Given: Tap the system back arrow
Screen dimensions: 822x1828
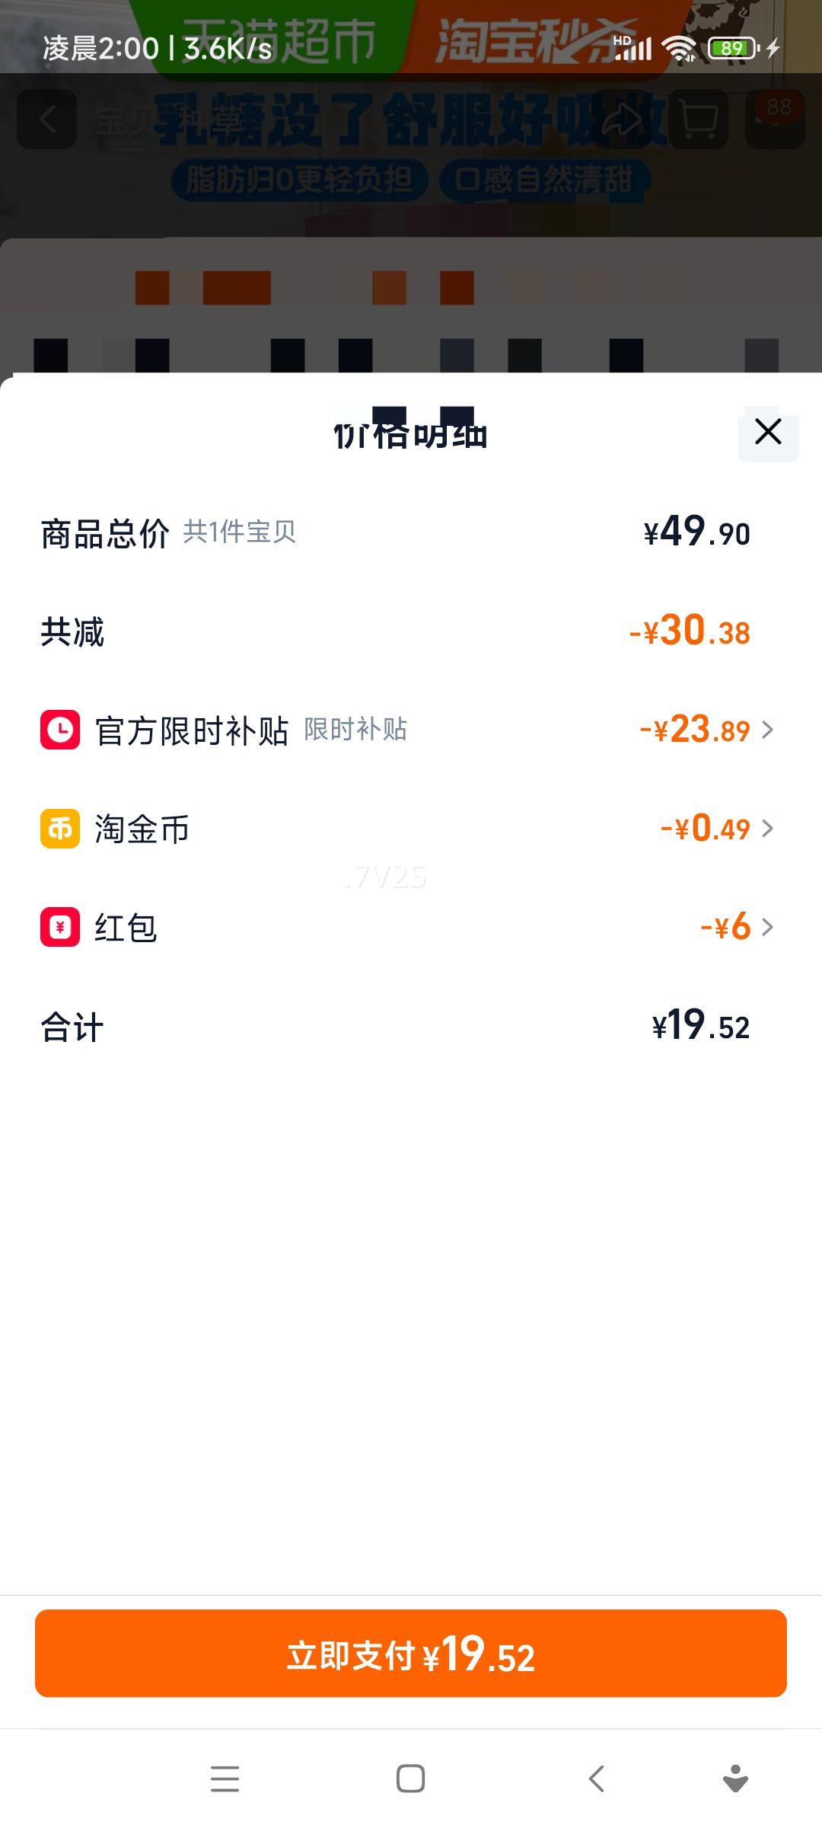Looking at the screenshot, I should 597,1779.
